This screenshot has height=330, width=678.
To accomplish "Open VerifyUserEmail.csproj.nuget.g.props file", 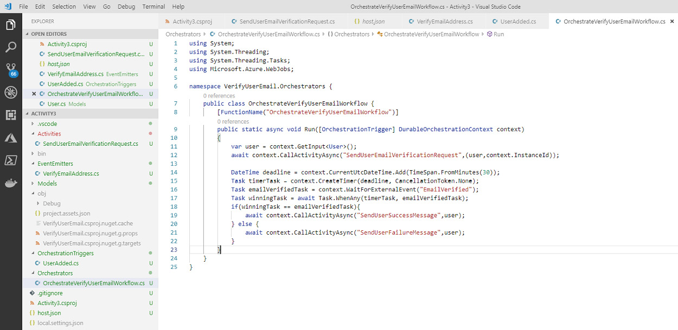I will click(91, 233).
